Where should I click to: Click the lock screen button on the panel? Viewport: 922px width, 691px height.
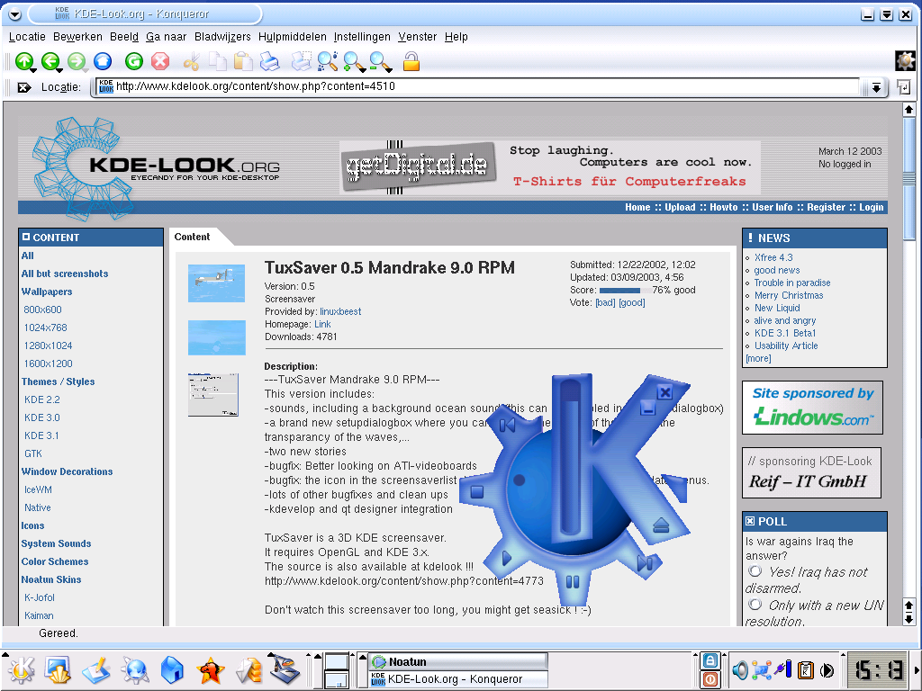click(710, 660)
